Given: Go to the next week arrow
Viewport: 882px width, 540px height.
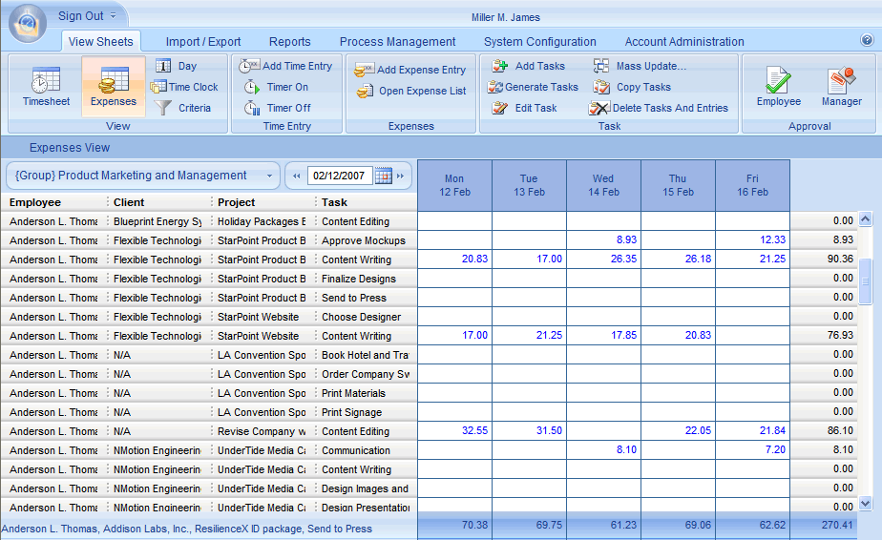Looking at the screenshot, I should (400, 176).
